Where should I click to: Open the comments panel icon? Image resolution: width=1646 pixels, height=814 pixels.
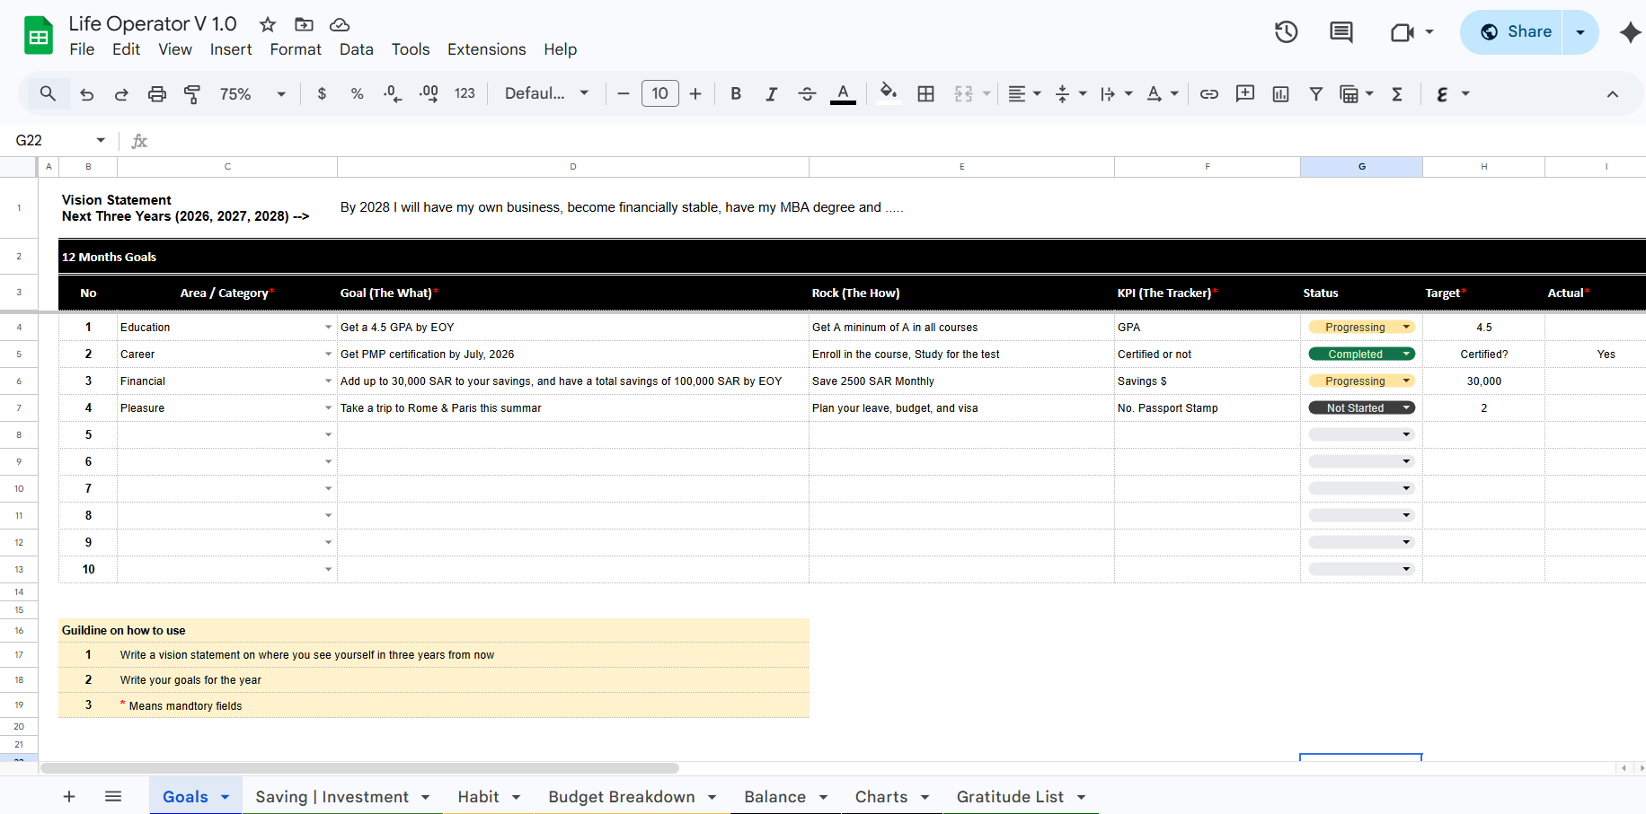1341,32
